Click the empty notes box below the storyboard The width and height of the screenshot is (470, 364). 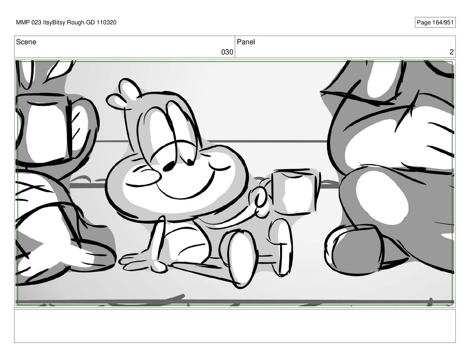tap(235, 326)
